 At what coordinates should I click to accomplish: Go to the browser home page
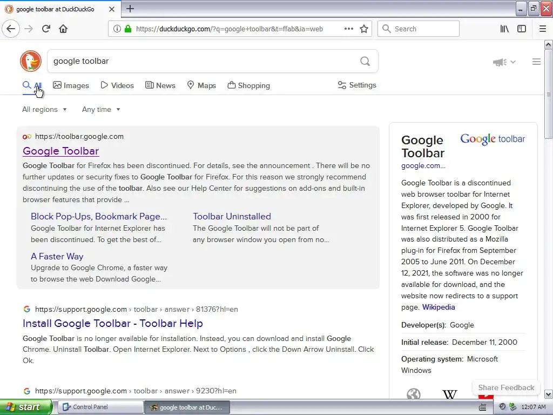(x=63, y=29)
